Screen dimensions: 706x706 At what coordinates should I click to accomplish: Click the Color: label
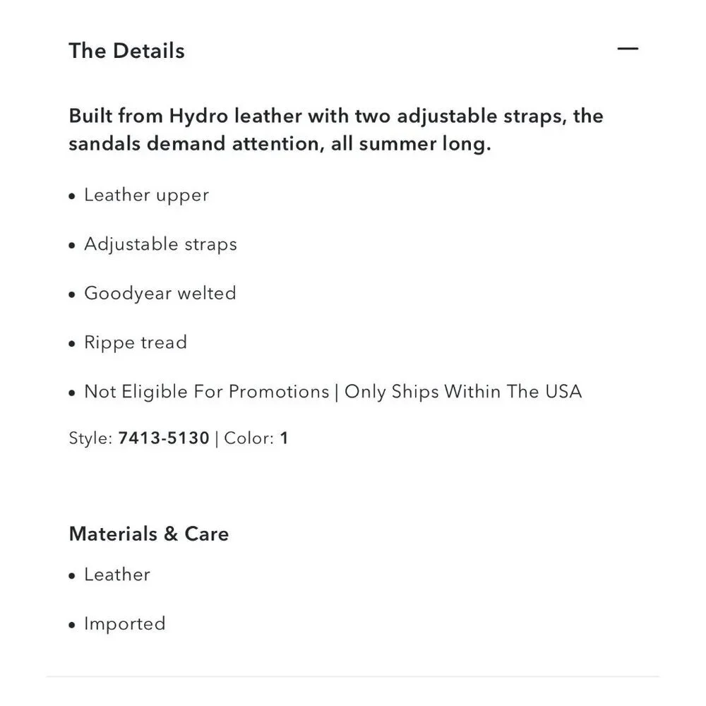click(249, 438)
